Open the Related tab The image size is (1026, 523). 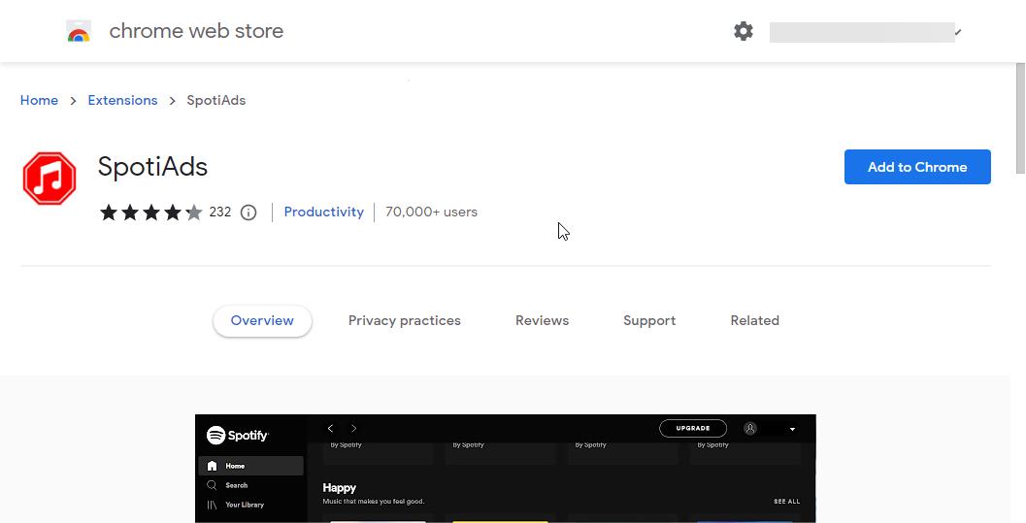(754, 321)
